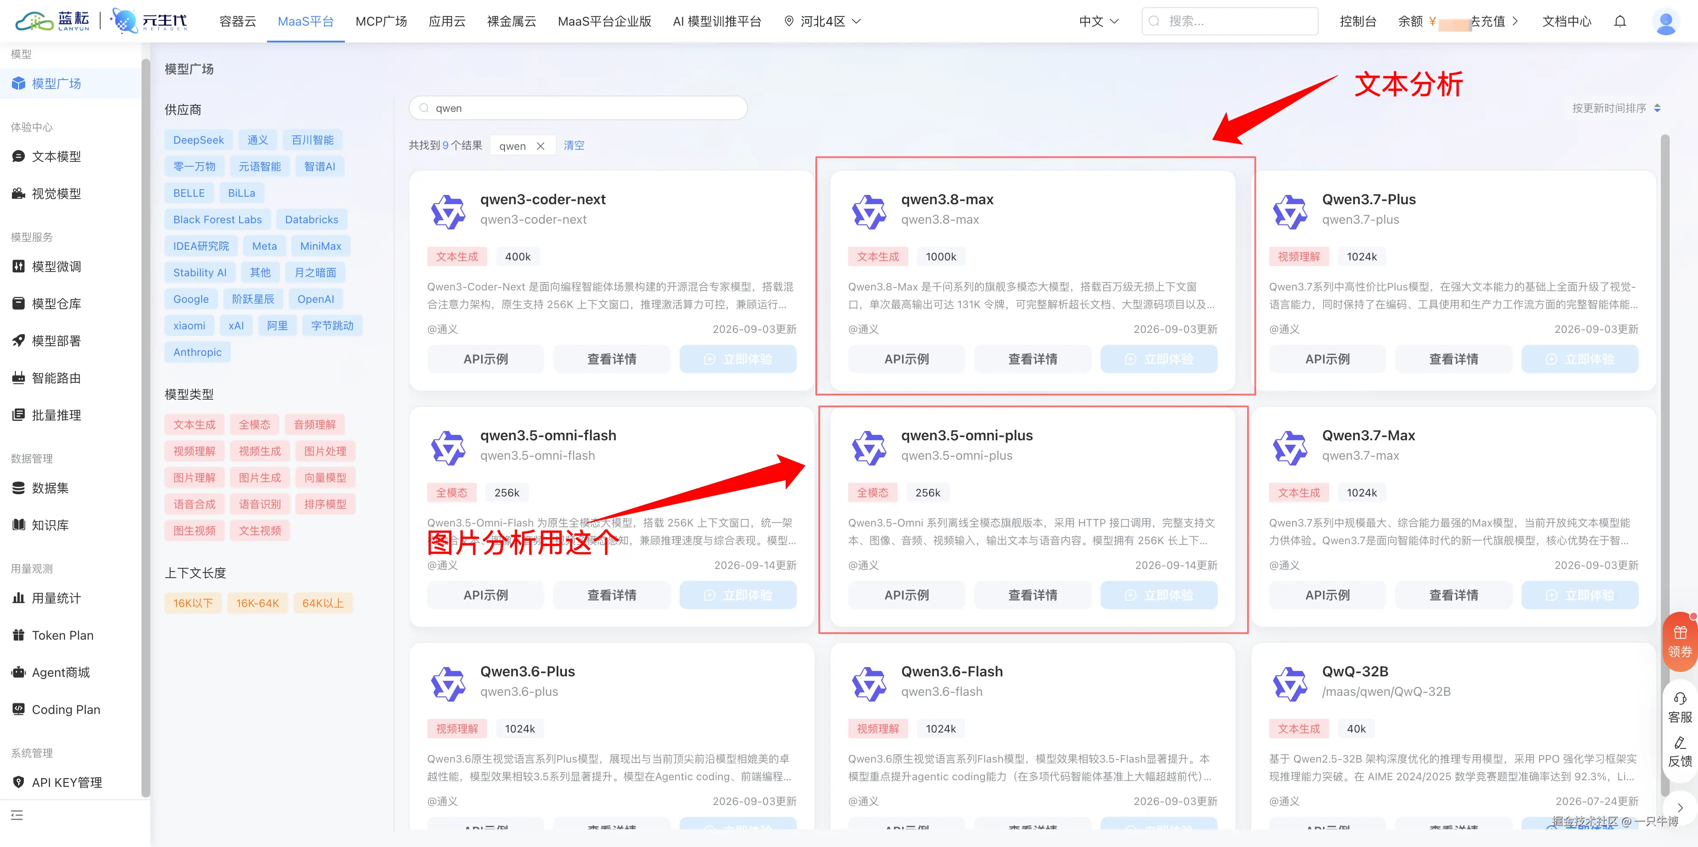Toggle 通义 supplier filter

[258, 140]
